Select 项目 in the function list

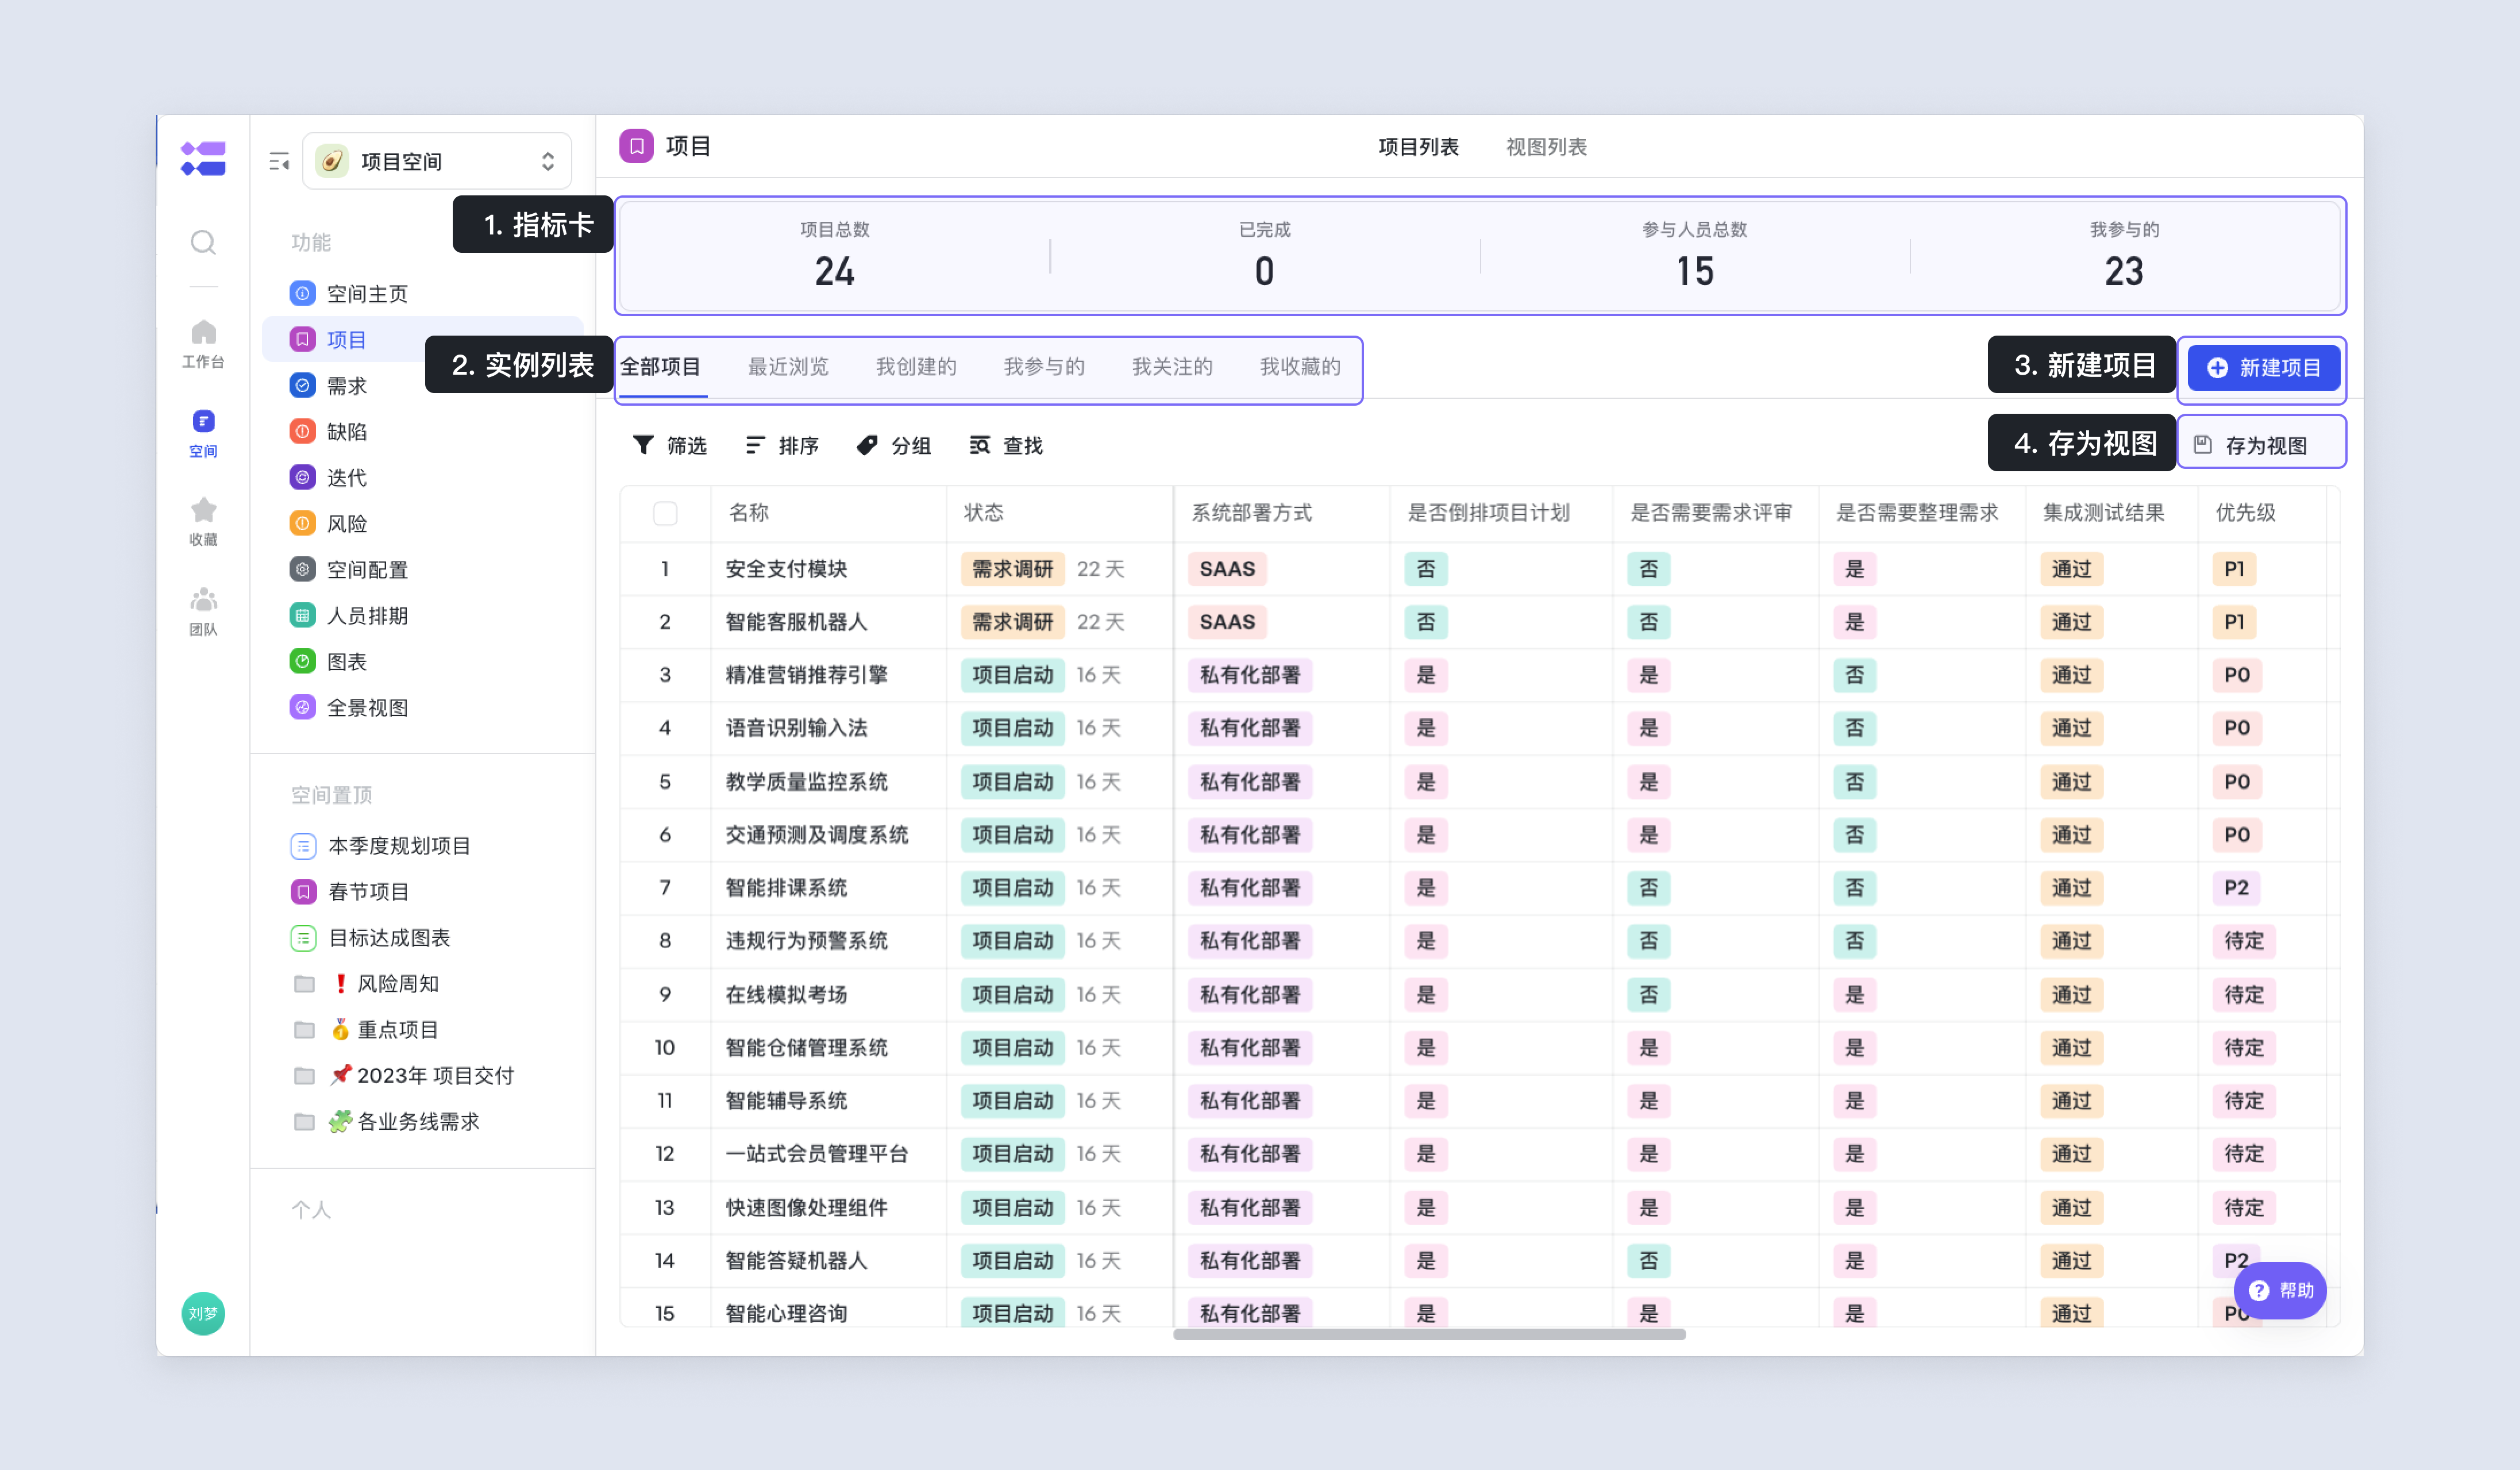pyautogui.click(x=422, y=340)
